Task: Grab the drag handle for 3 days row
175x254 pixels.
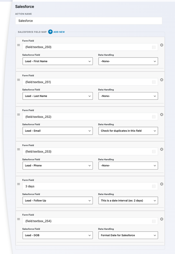Action: coord(19,184)
